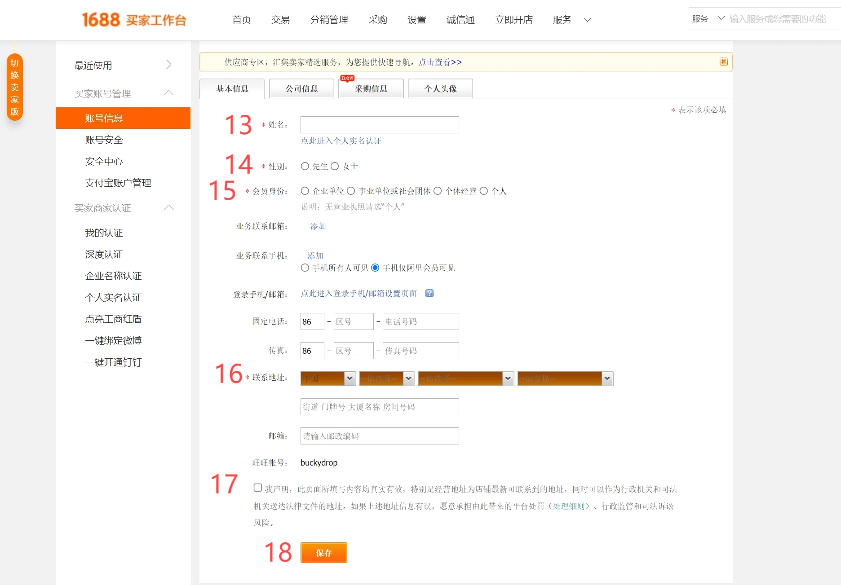The height and width of the screenshot is (585, 841).
Task: Open 交易 in top navigation
Action: coord(281,20)
